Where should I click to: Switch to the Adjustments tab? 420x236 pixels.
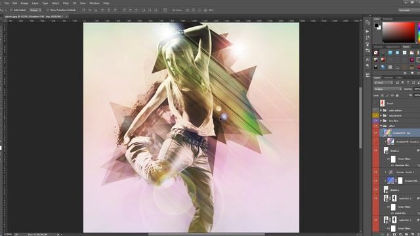(392, 47)
